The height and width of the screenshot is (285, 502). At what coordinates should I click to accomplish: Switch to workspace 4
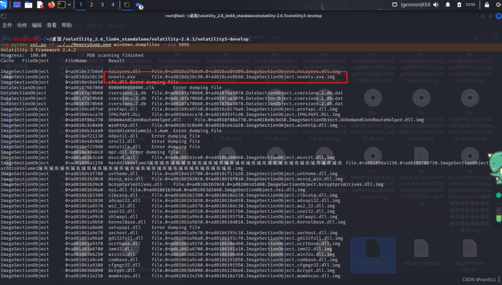(113, 5)
